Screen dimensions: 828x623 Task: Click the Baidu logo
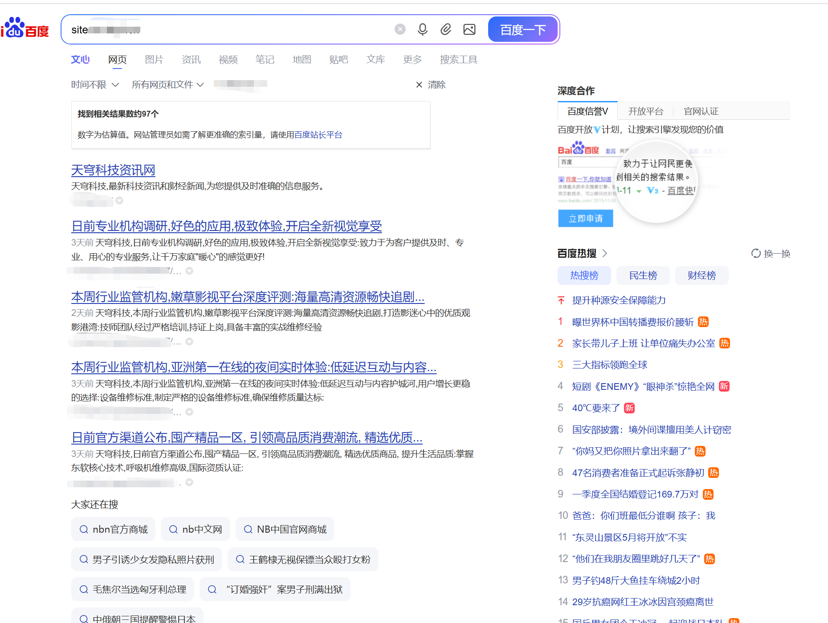tap(25, 28)
